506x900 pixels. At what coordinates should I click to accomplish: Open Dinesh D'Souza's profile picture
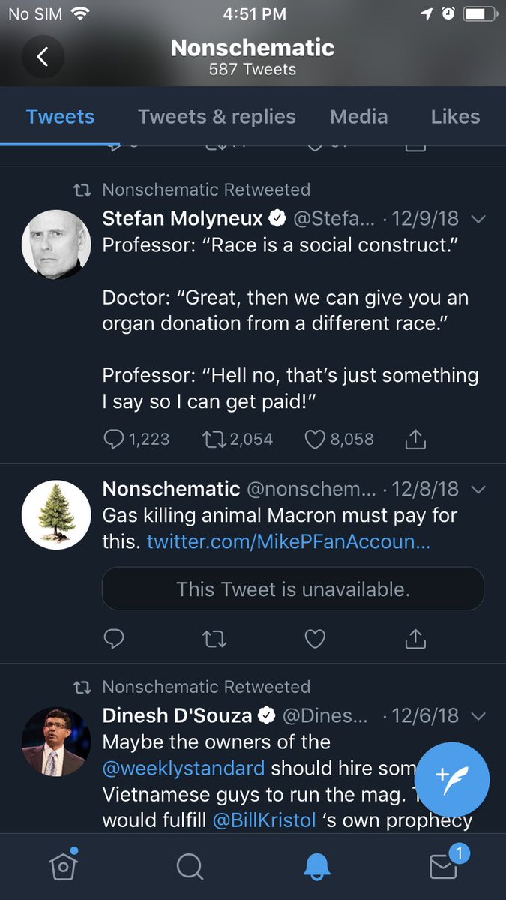(56, 741)
